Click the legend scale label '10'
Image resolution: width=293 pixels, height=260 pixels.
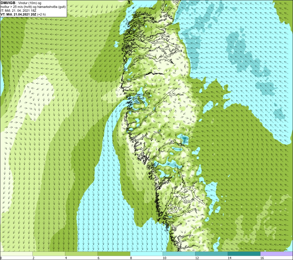(164, 258)
